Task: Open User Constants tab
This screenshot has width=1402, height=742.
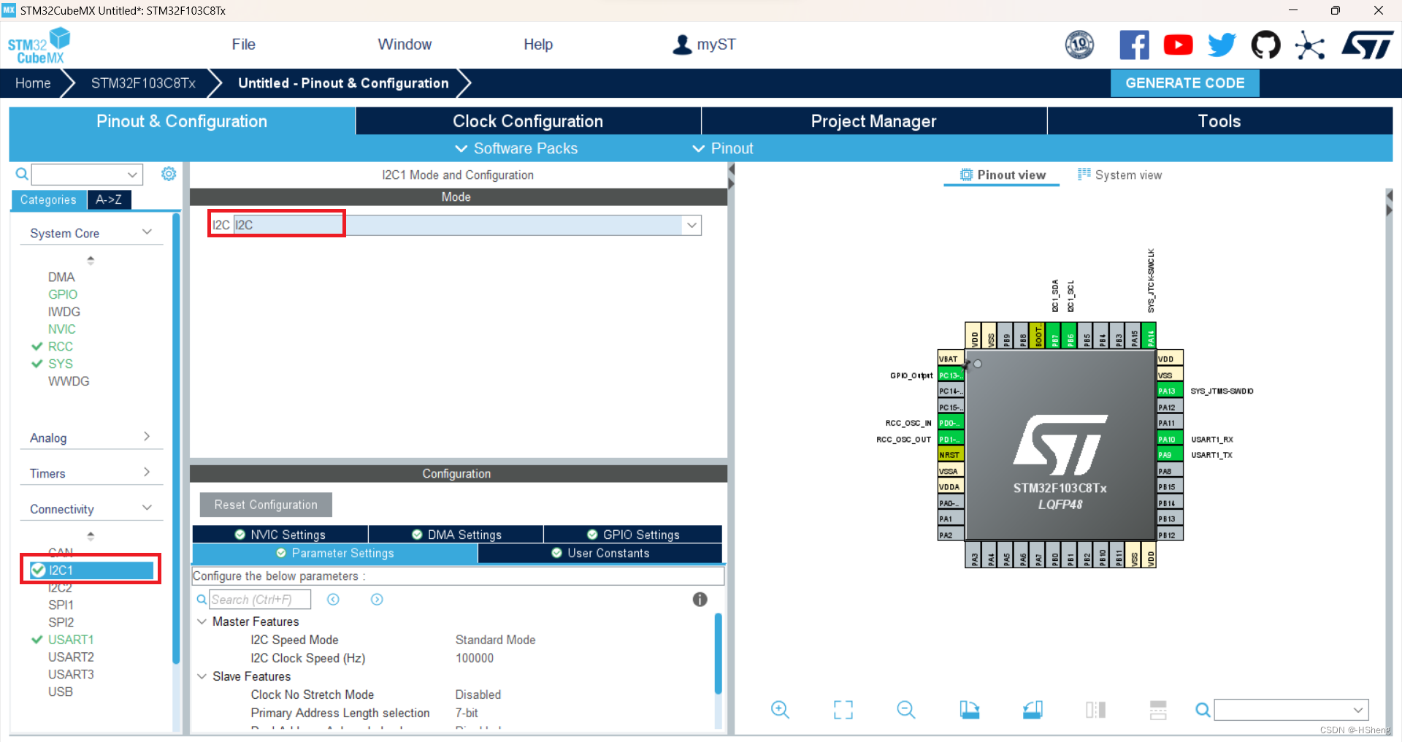Action: point(600,553)
